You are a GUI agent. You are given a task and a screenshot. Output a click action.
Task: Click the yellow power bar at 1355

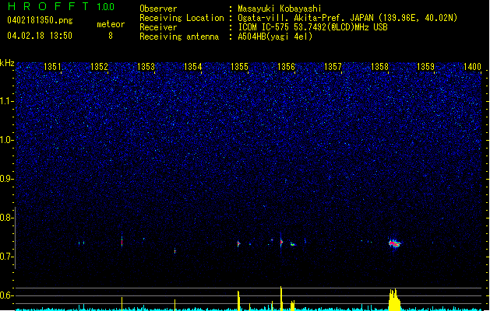click(x=238, y=301)
